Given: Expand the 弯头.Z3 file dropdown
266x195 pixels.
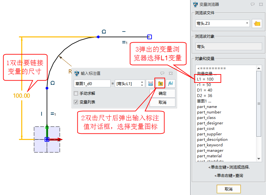Looking at the screenshot, I should pos(247,24).
